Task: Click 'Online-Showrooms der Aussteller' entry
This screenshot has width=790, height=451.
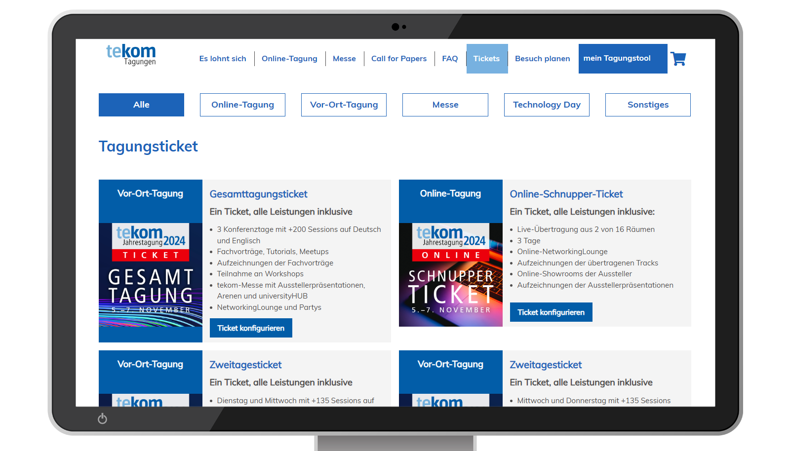Action: coord(574,274)
